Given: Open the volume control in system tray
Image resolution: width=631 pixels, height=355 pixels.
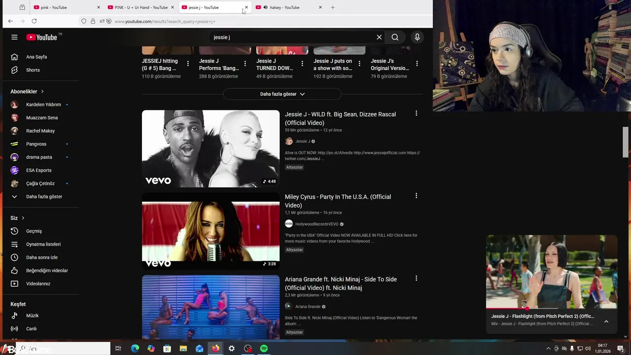Looking at the screenshot, I should [588, 349].
